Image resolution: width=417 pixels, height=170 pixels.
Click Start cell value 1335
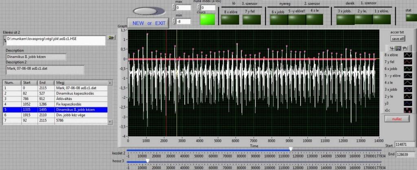pos(29,110)
